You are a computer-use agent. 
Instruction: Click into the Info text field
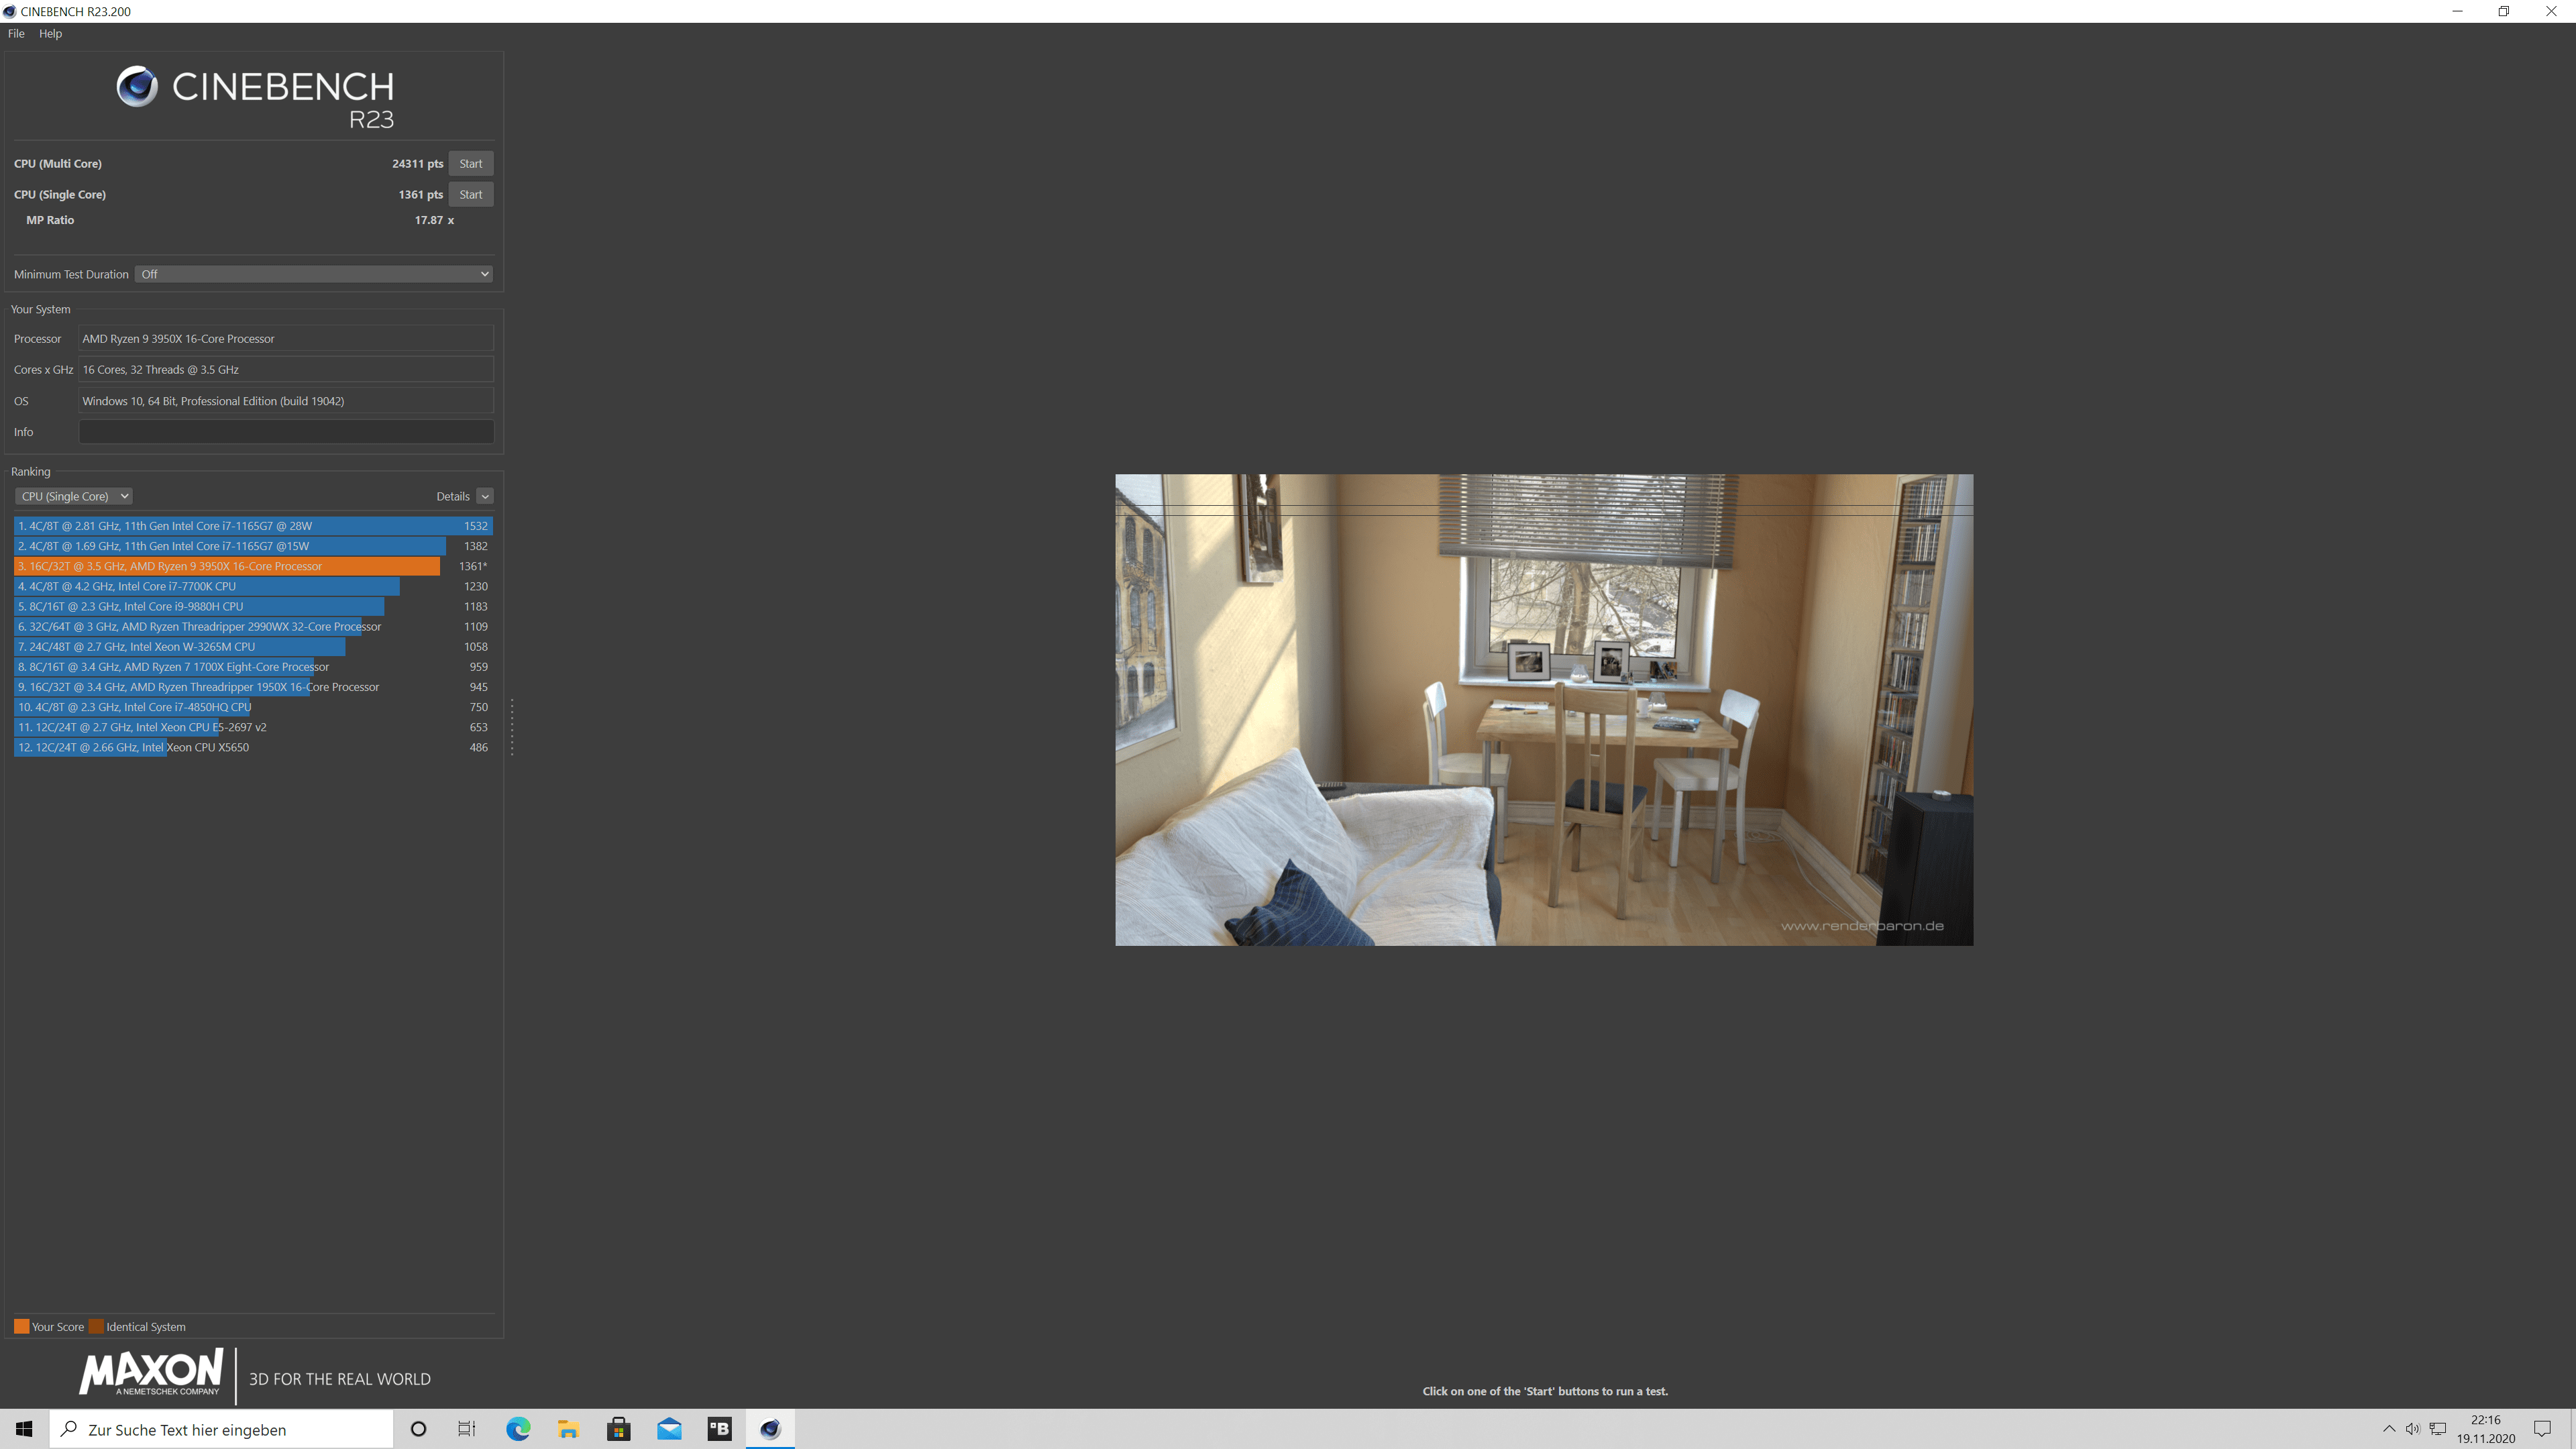pyautogui.click(x=286, y=432)
